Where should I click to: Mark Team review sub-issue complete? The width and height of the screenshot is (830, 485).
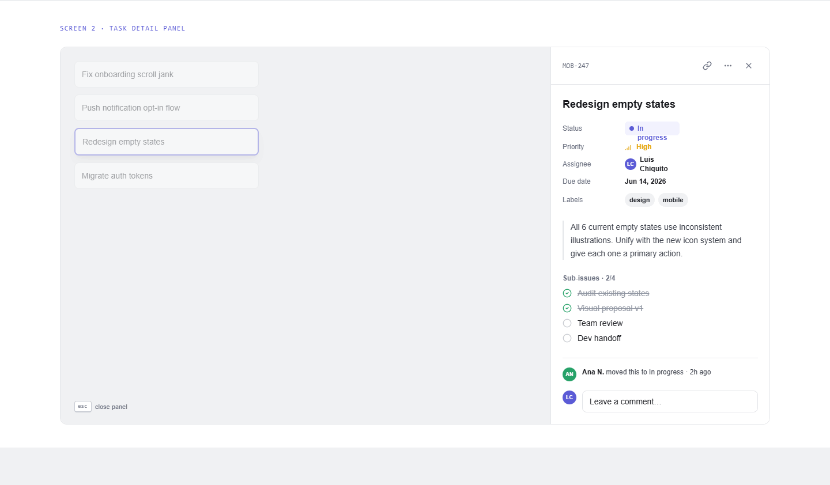(x=567, y=323)
